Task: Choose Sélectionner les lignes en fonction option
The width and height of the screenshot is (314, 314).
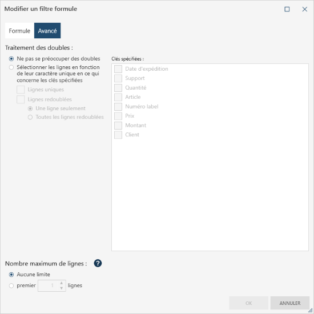Action: (x=11, y=67)
